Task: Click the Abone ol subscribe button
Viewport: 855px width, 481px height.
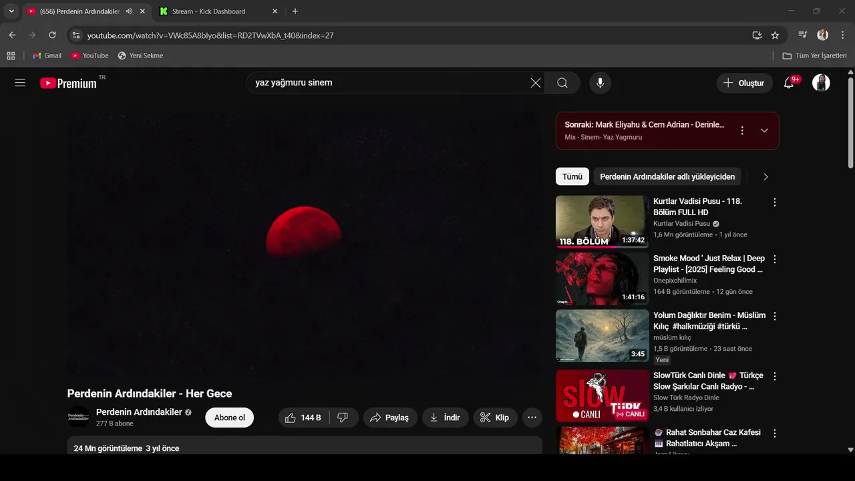Action: coord(229,418)
